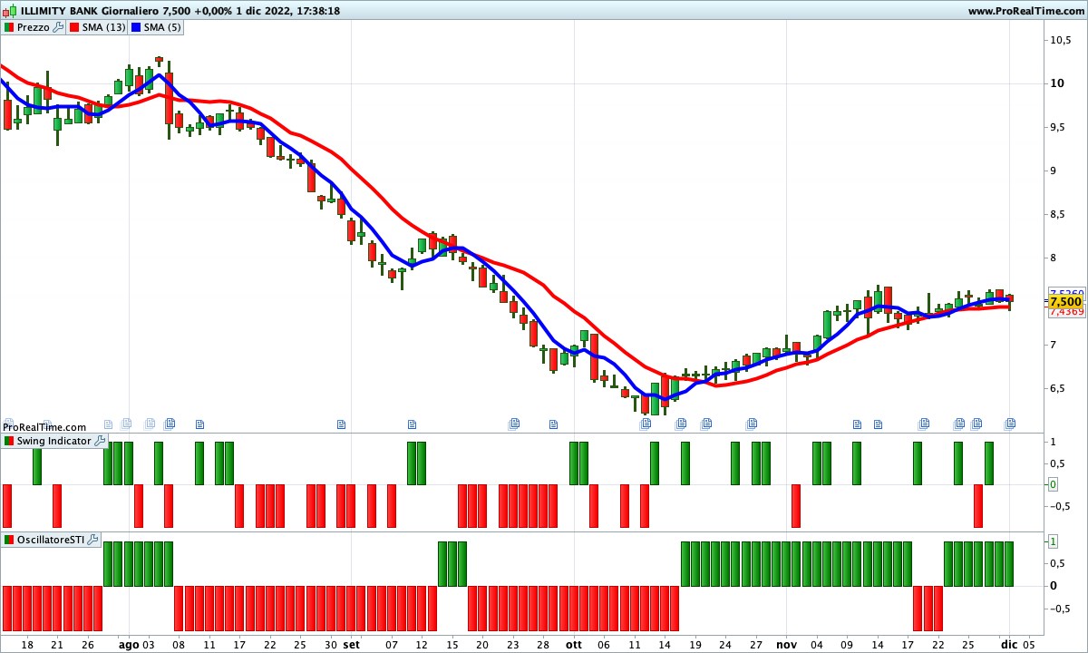The image size is (1088, 653).
Task: Open the lone news document icon above 'set'
Action: (342, 424)
